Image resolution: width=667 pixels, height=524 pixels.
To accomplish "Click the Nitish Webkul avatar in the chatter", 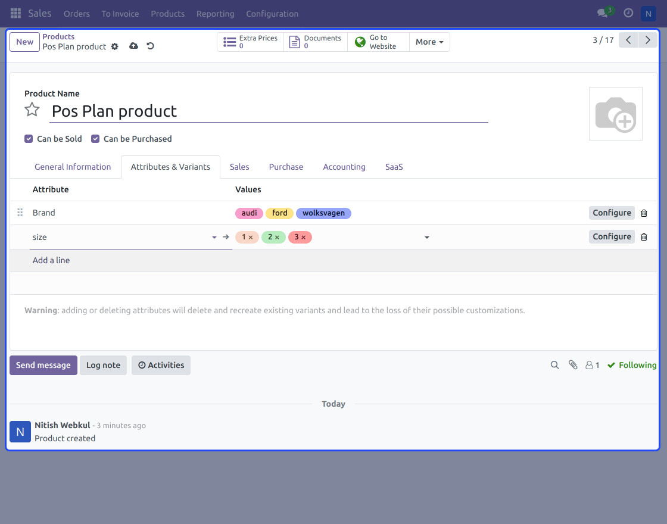I will (20, 432).
